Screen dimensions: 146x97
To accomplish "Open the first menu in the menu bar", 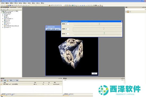I will pos(3,3).
